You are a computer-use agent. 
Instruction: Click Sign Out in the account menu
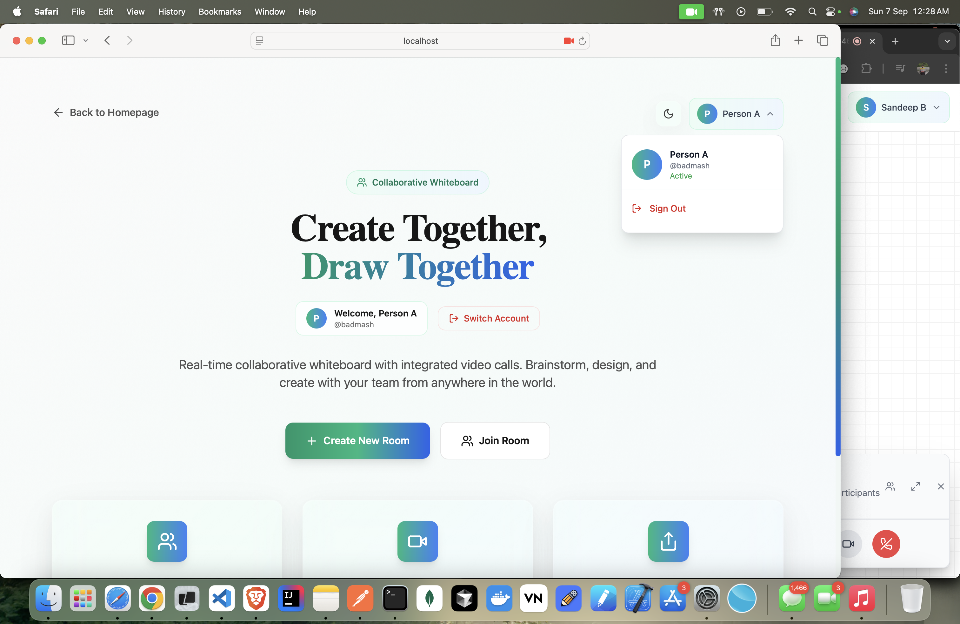click(x=667, y=208)
